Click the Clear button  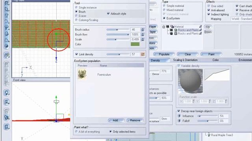tap(188, 54)
